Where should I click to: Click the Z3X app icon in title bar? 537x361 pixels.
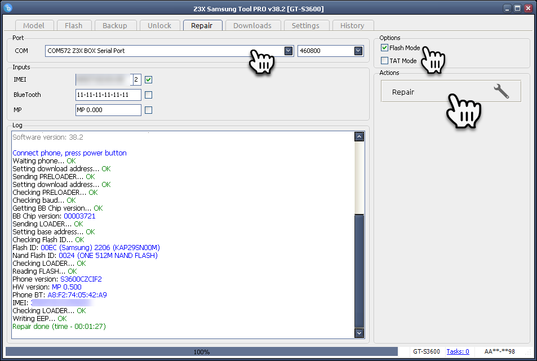8,7
